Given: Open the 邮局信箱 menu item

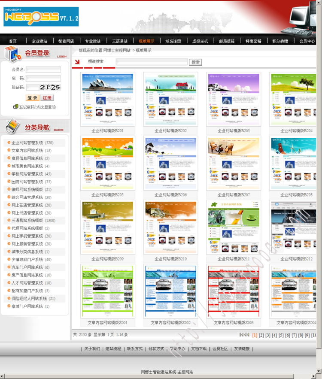Looking at the screenshot, I should [x=227, y=41].
